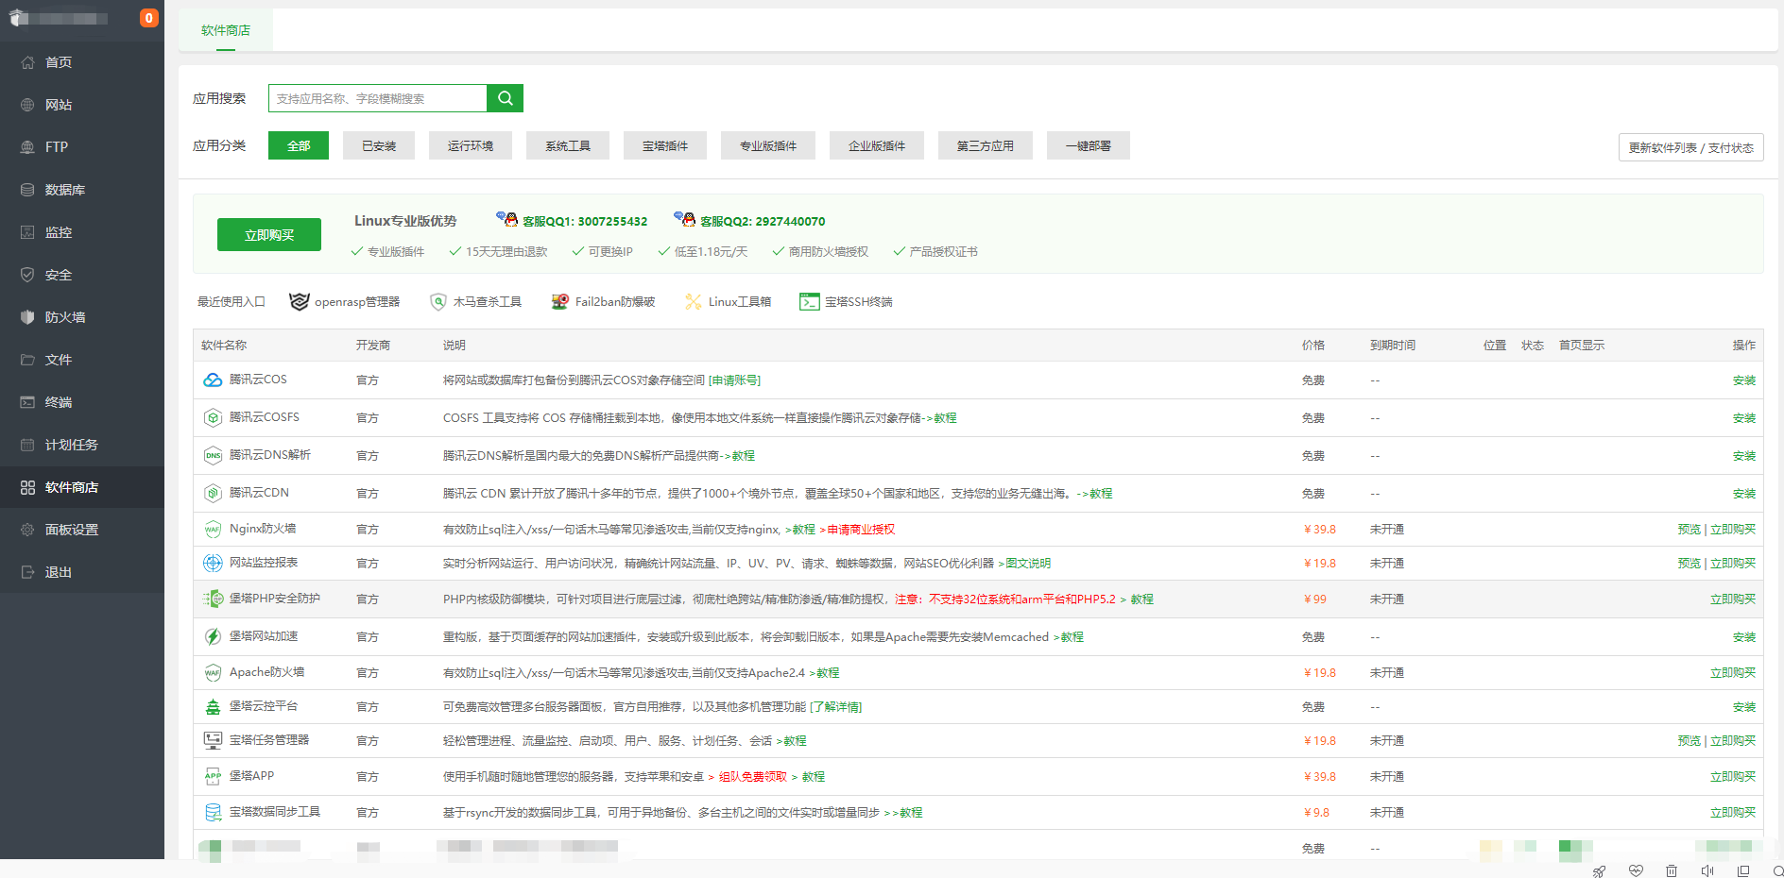This screenshot has width=1784, height=878.
Task: Click the search magnifier button
Action: pyautogui.click(x=505, y=98)
